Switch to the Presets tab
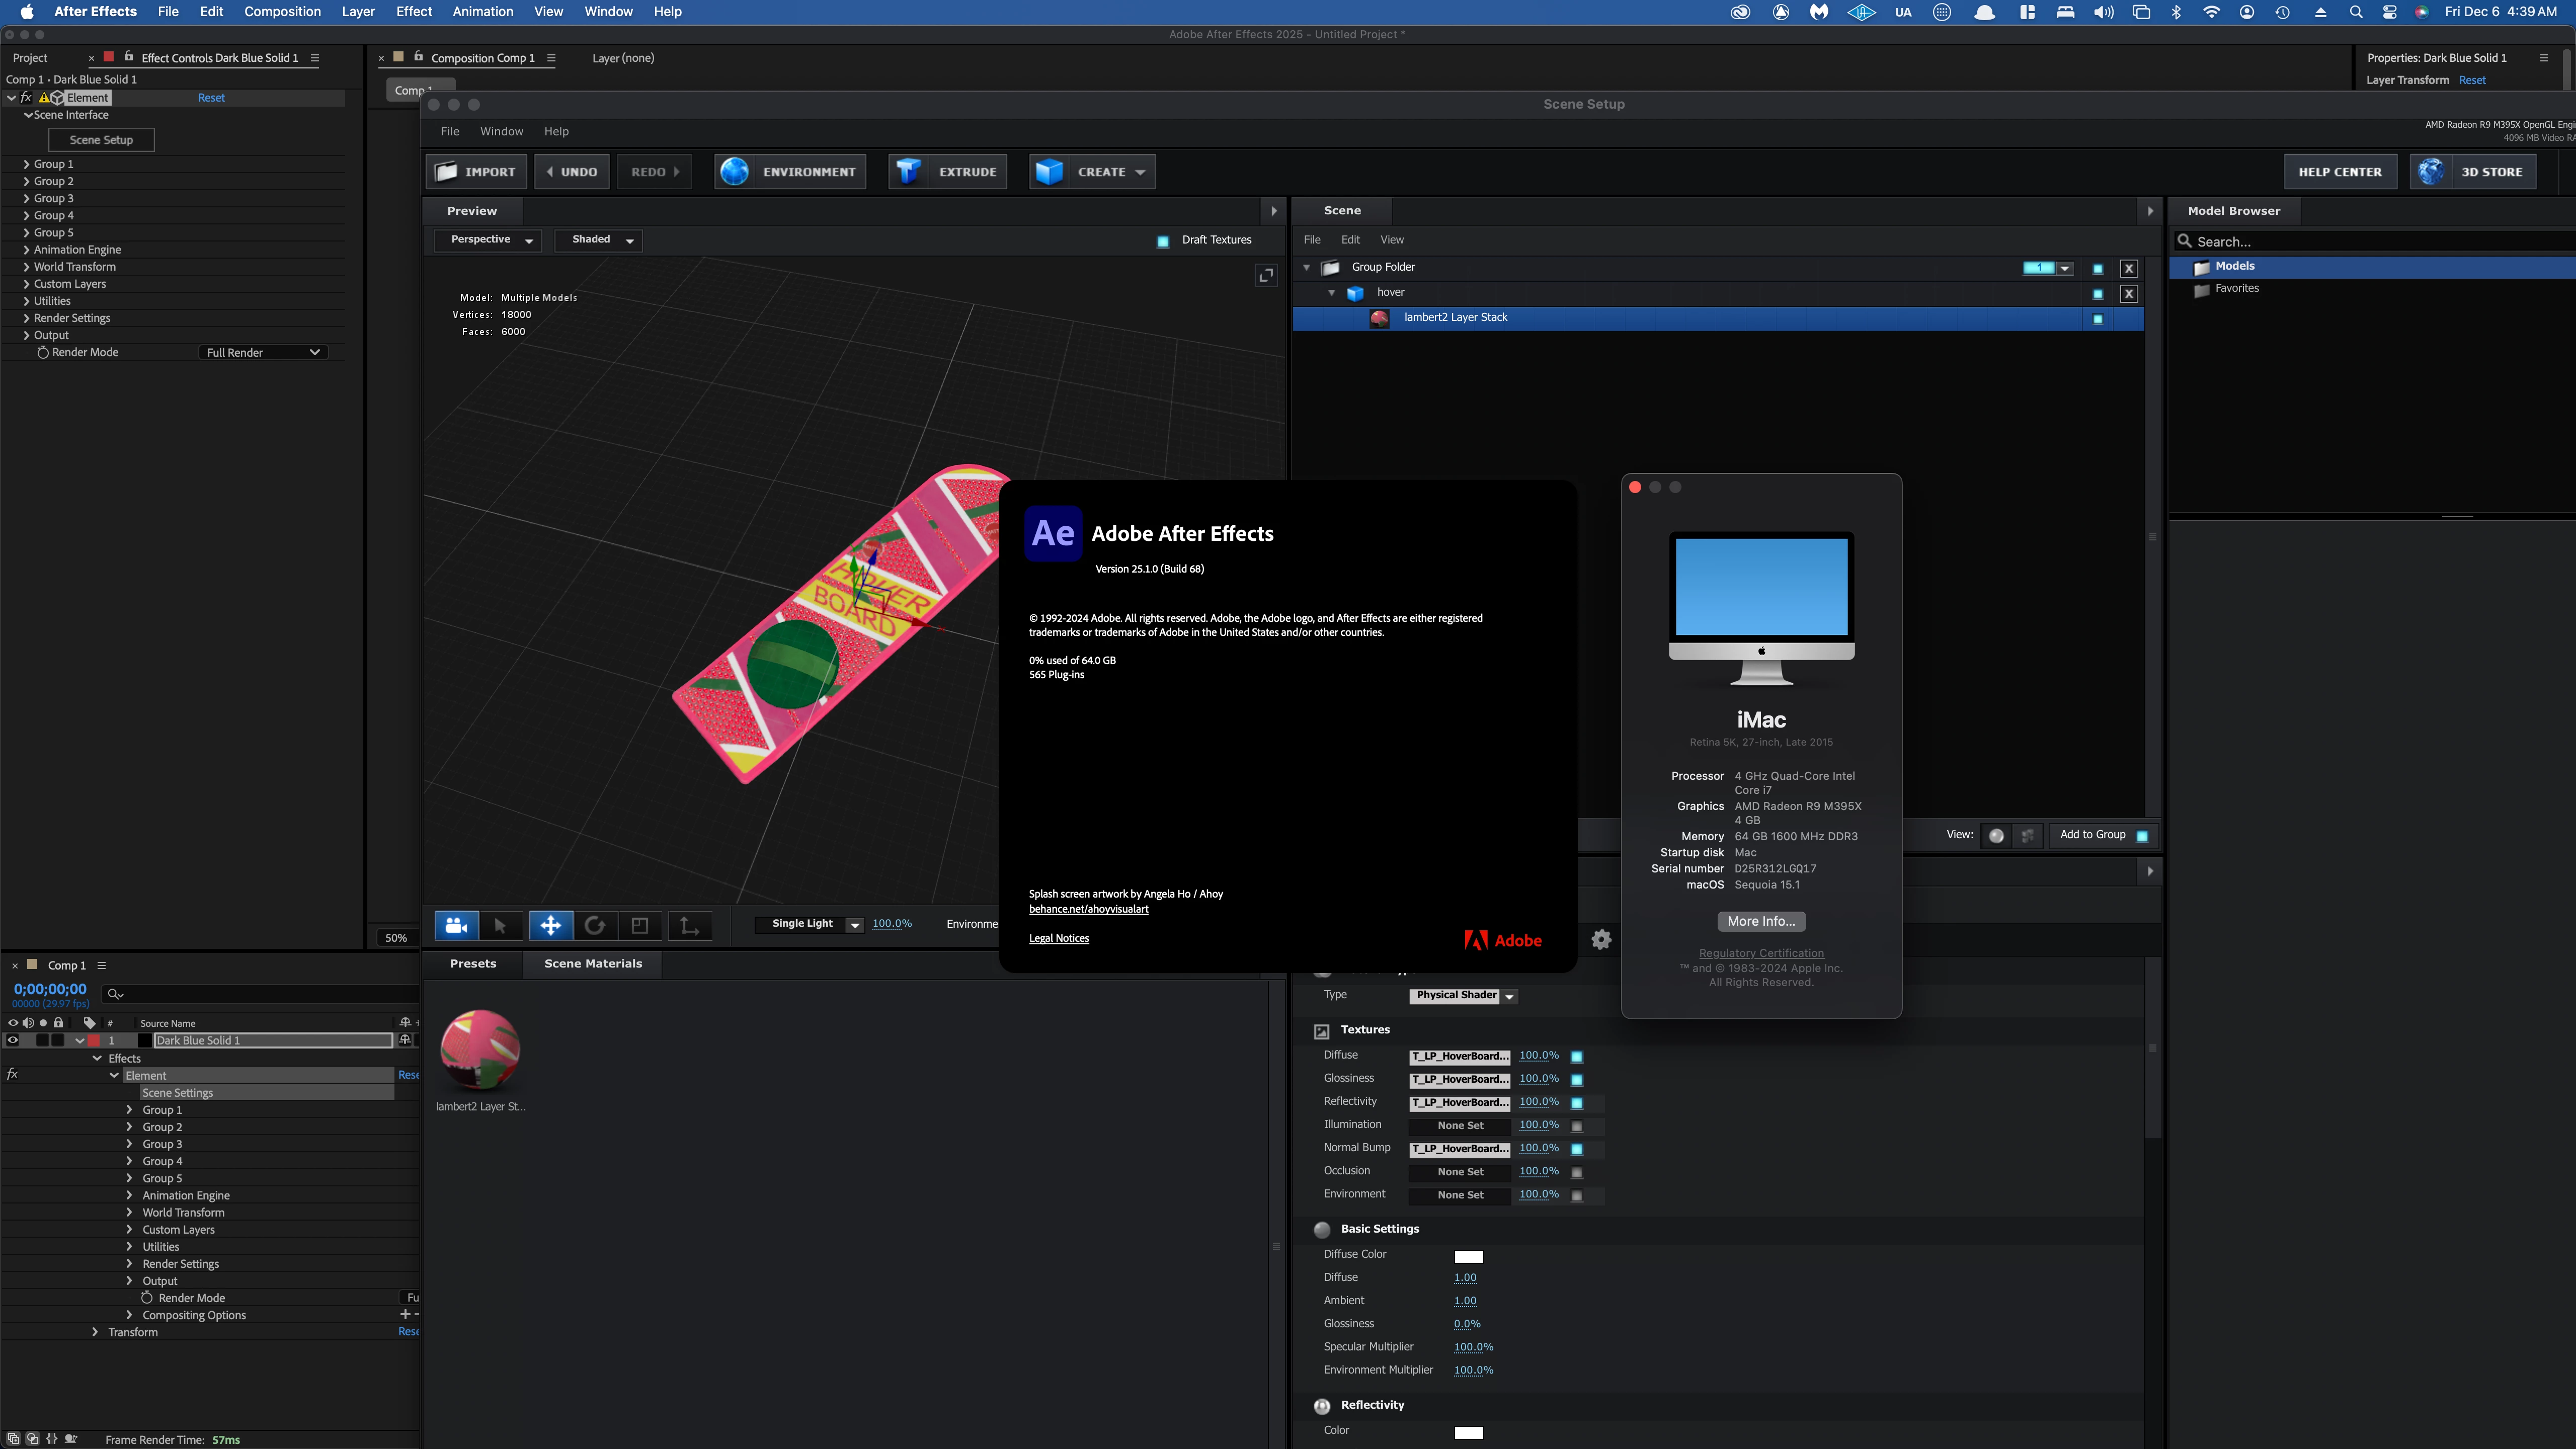This screenshot has width=2576, height=1449. click(473, 964)
